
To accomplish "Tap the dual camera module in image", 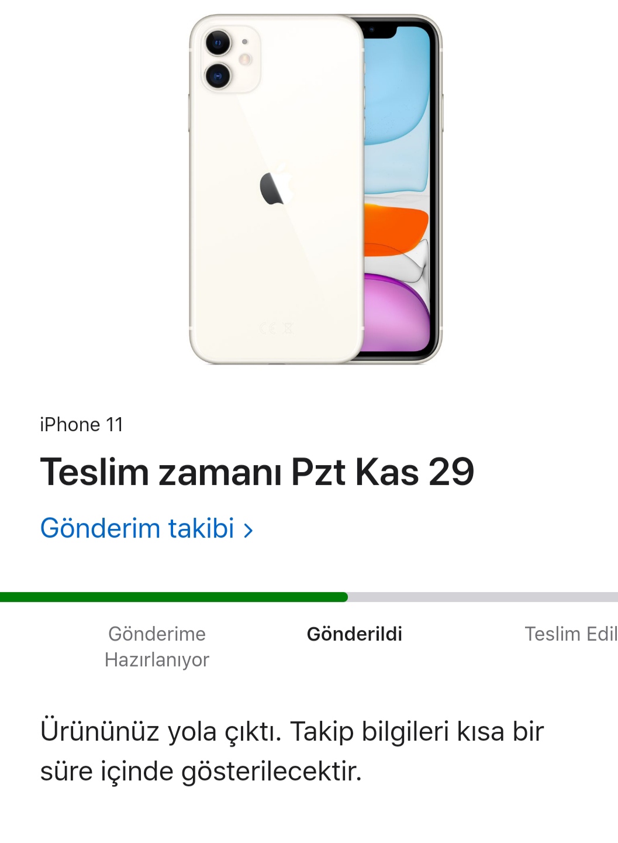I will pyautogui.click(x=230, y=59).
